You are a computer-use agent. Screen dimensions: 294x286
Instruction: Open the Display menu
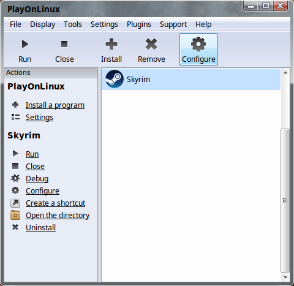point(43,24)
